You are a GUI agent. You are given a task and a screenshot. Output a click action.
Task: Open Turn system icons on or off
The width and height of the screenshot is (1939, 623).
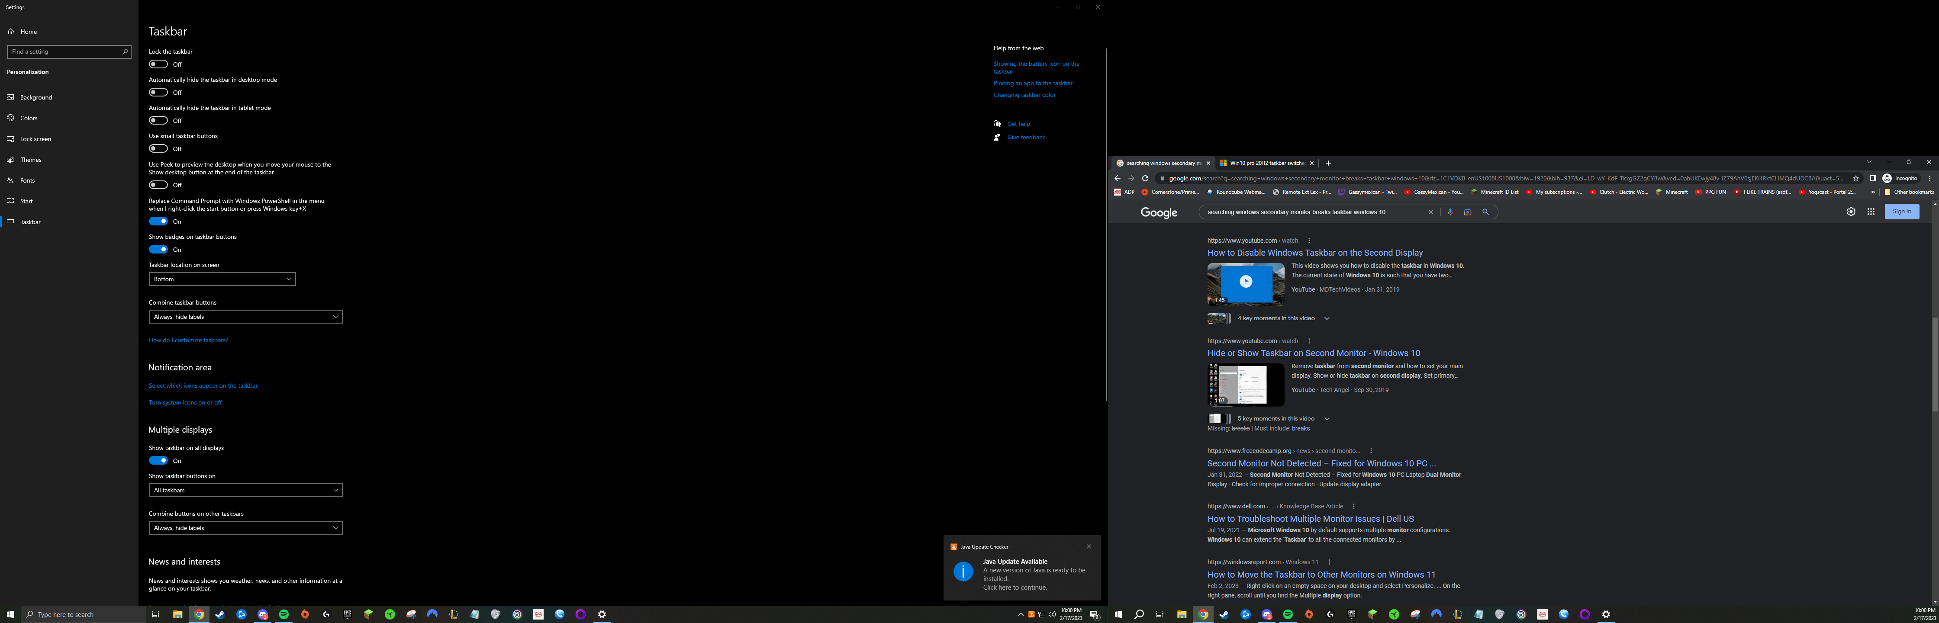(185, 402)
